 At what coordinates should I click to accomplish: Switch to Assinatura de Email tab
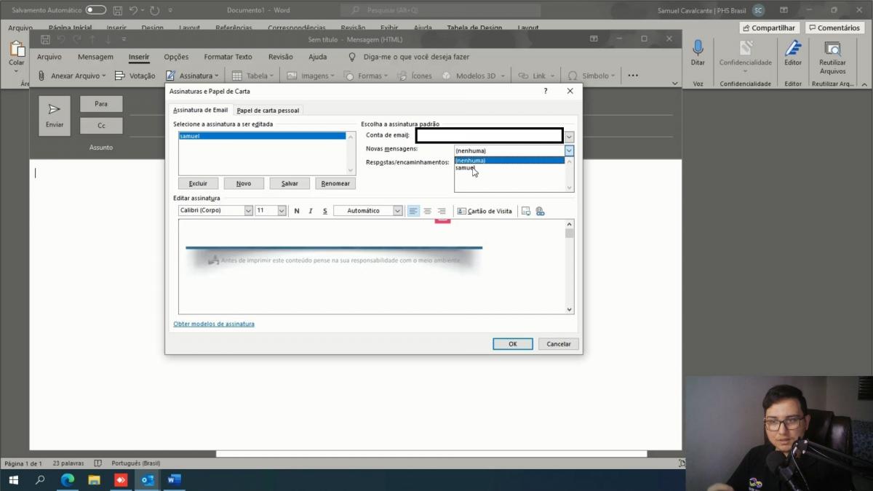click(200, 110)
